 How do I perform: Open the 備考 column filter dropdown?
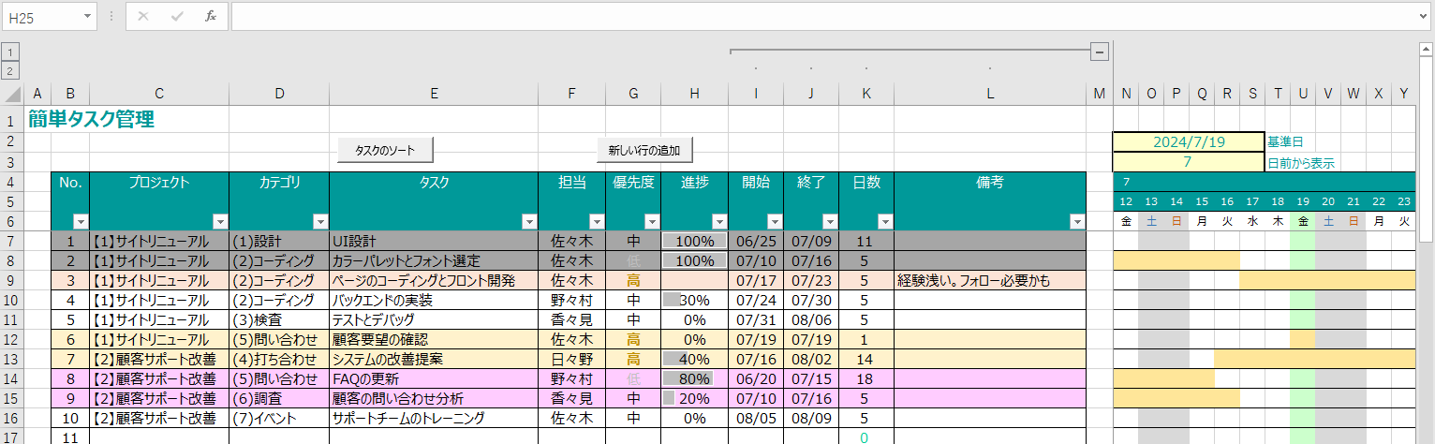tap(1077, 222)
